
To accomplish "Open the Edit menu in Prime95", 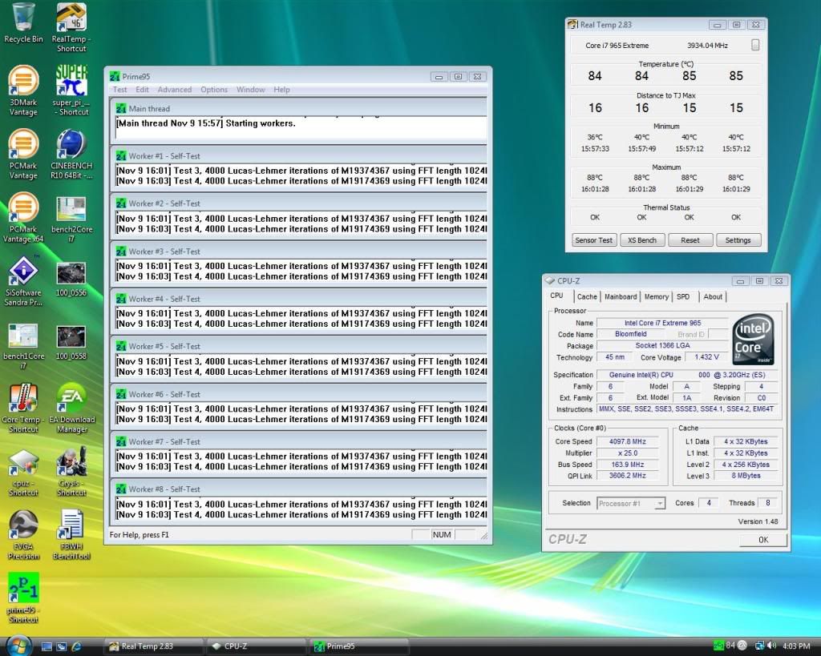I will 142,90.
